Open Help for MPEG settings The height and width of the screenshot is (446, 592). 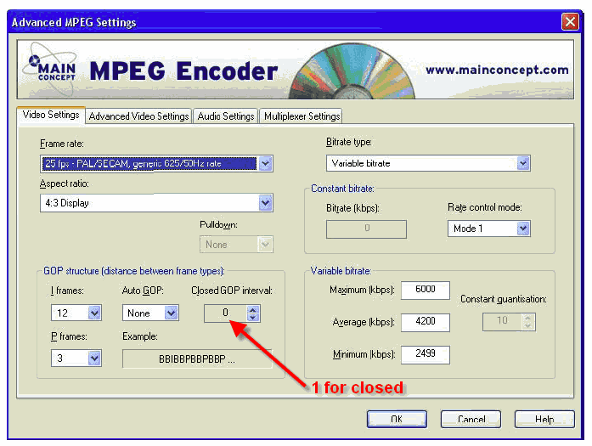(x=544, y=419)
